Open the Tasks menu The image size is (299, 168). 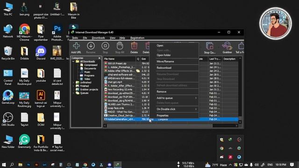point(75,38)
